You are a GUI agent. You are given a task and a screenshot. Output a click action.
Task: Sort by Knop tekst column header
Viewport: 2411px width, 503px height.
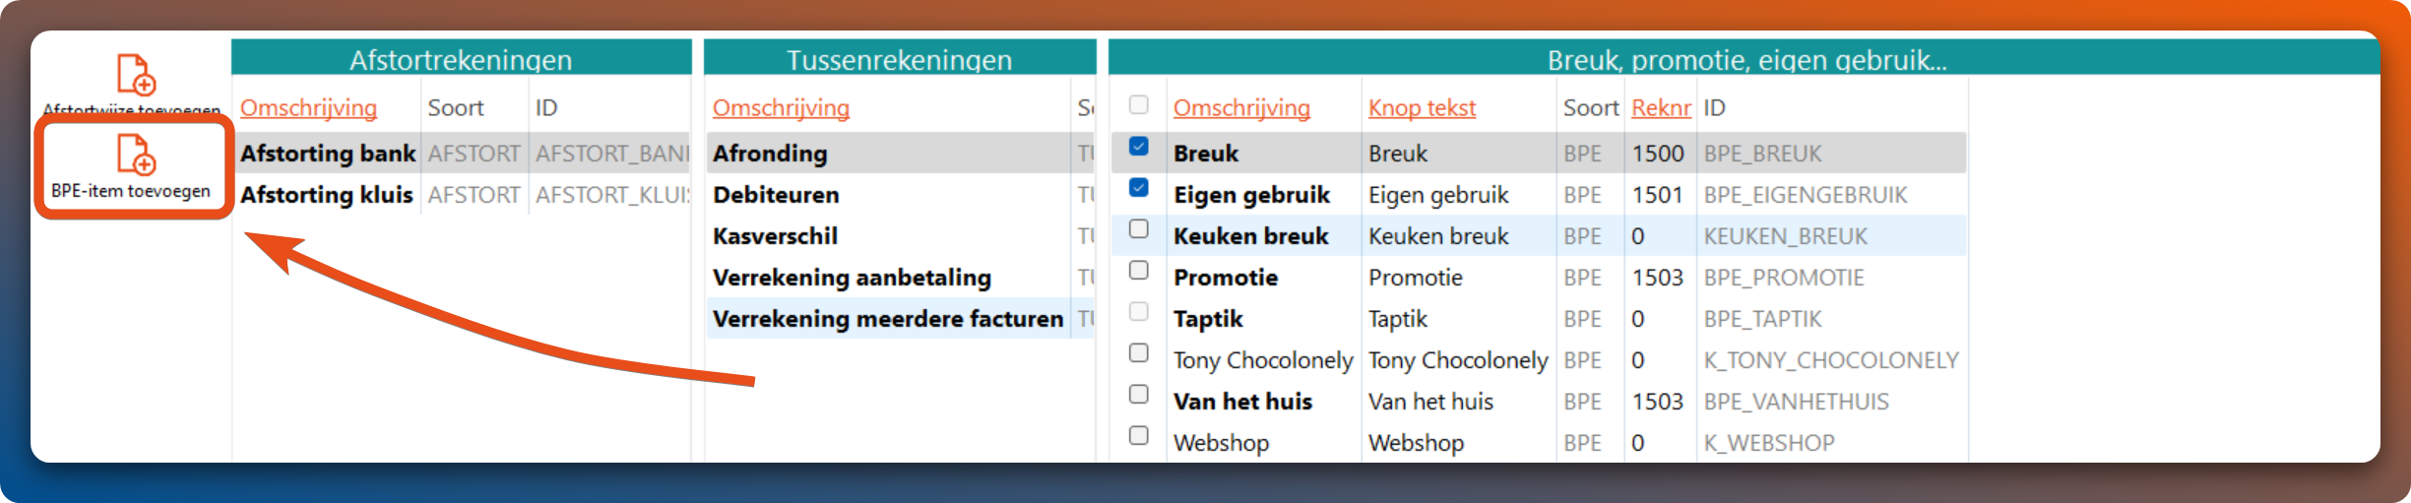coord(1422,108)
